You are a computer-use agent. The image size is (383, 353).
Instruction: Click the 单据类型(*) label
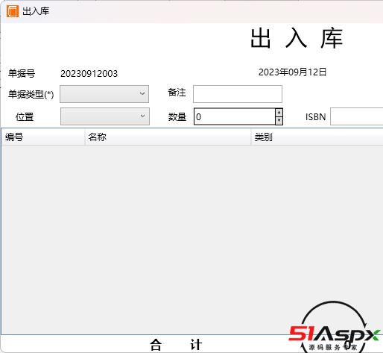pos(31,94)
